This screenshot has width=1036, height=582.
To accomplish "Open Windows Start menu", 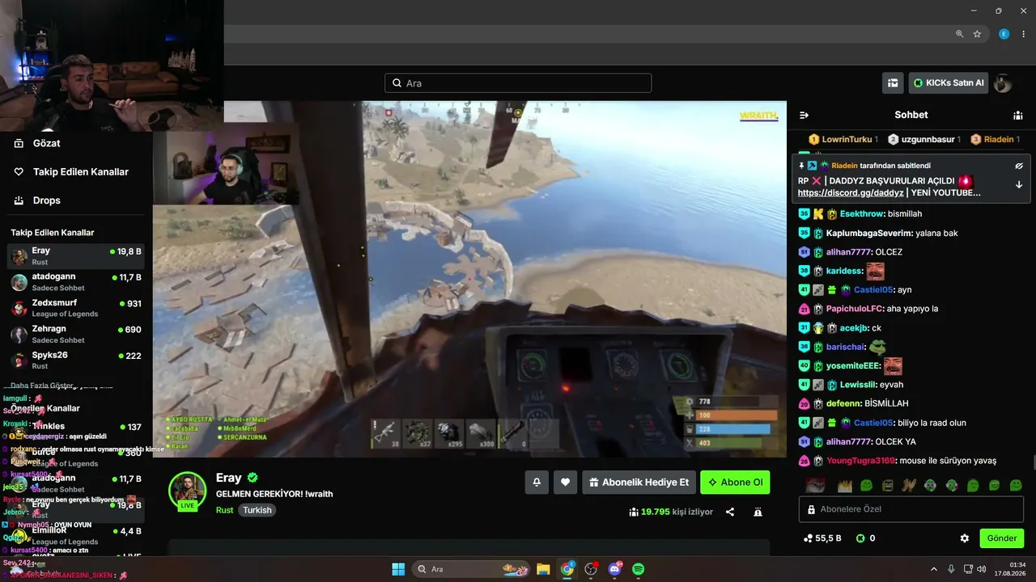I will click(x=398, y=569).
